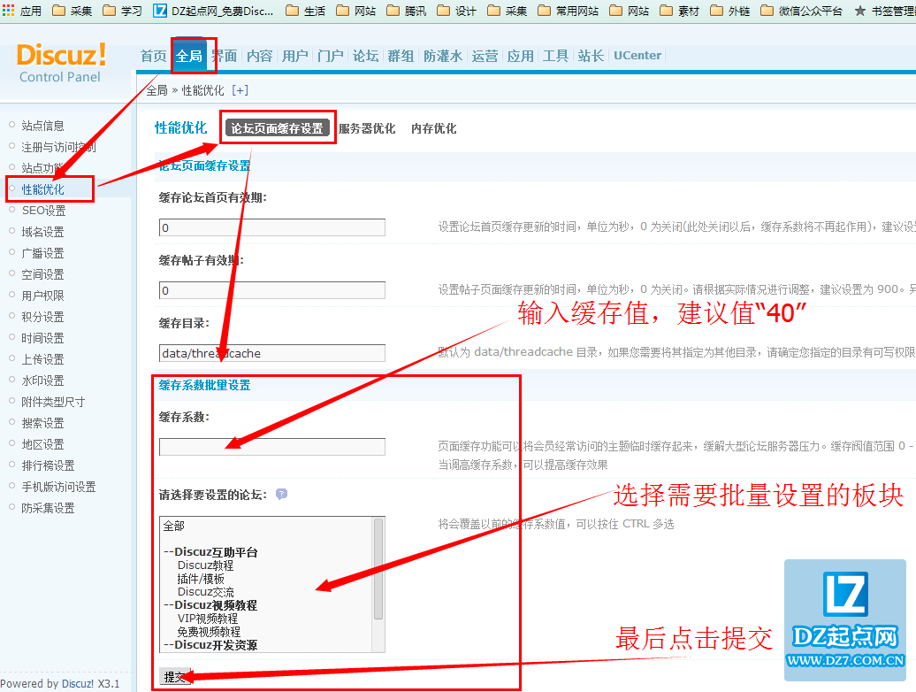Open 积分设置 in the sidebar
Image resolution: width=916 pixels, height=692 pixels.
point(42,317)
